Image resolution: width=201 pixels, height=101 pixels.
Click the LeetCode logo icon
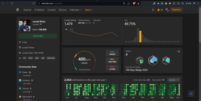tap(18, 10)
